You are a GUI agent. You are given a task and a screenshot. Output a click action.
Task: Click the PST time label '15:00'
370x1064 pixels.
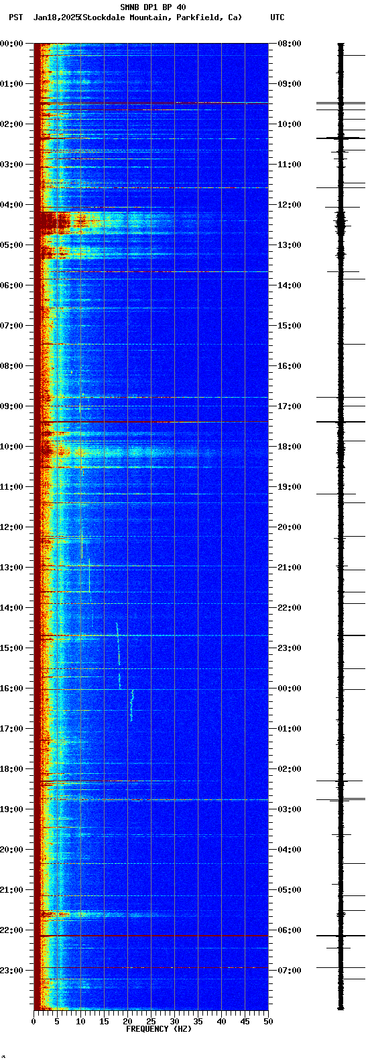[11, 648]
